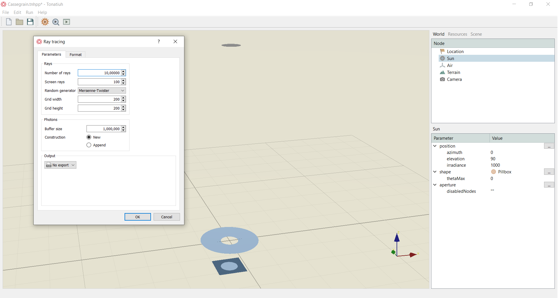Increase the Grid width value
The height and width of the screenshot is (298, 558).
(x=124, y=98)
